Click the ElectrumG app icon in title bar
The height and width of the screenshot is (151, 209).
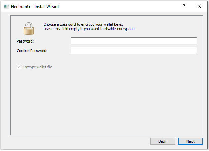click(x=6, y=7)
